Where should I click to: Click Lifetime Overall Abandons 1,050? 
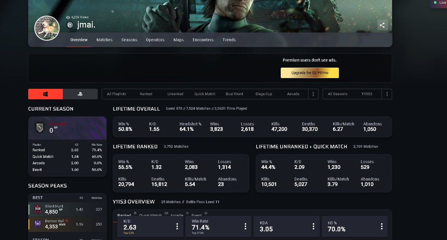[372, 127]
